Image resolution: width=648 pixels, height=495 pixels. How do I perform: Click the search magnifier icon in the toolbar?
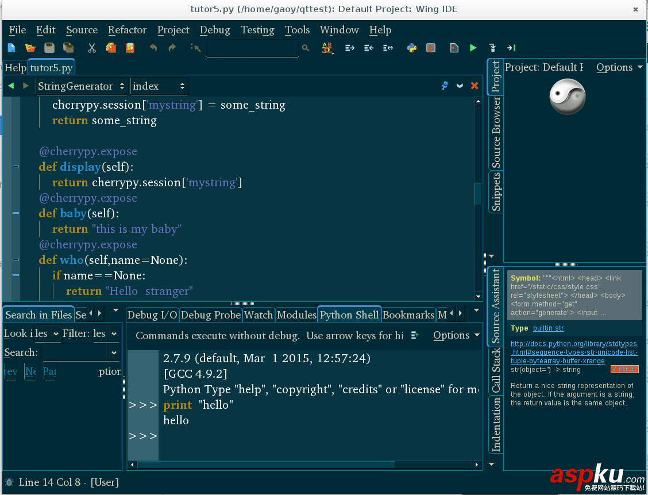click(x=305, y=48)
